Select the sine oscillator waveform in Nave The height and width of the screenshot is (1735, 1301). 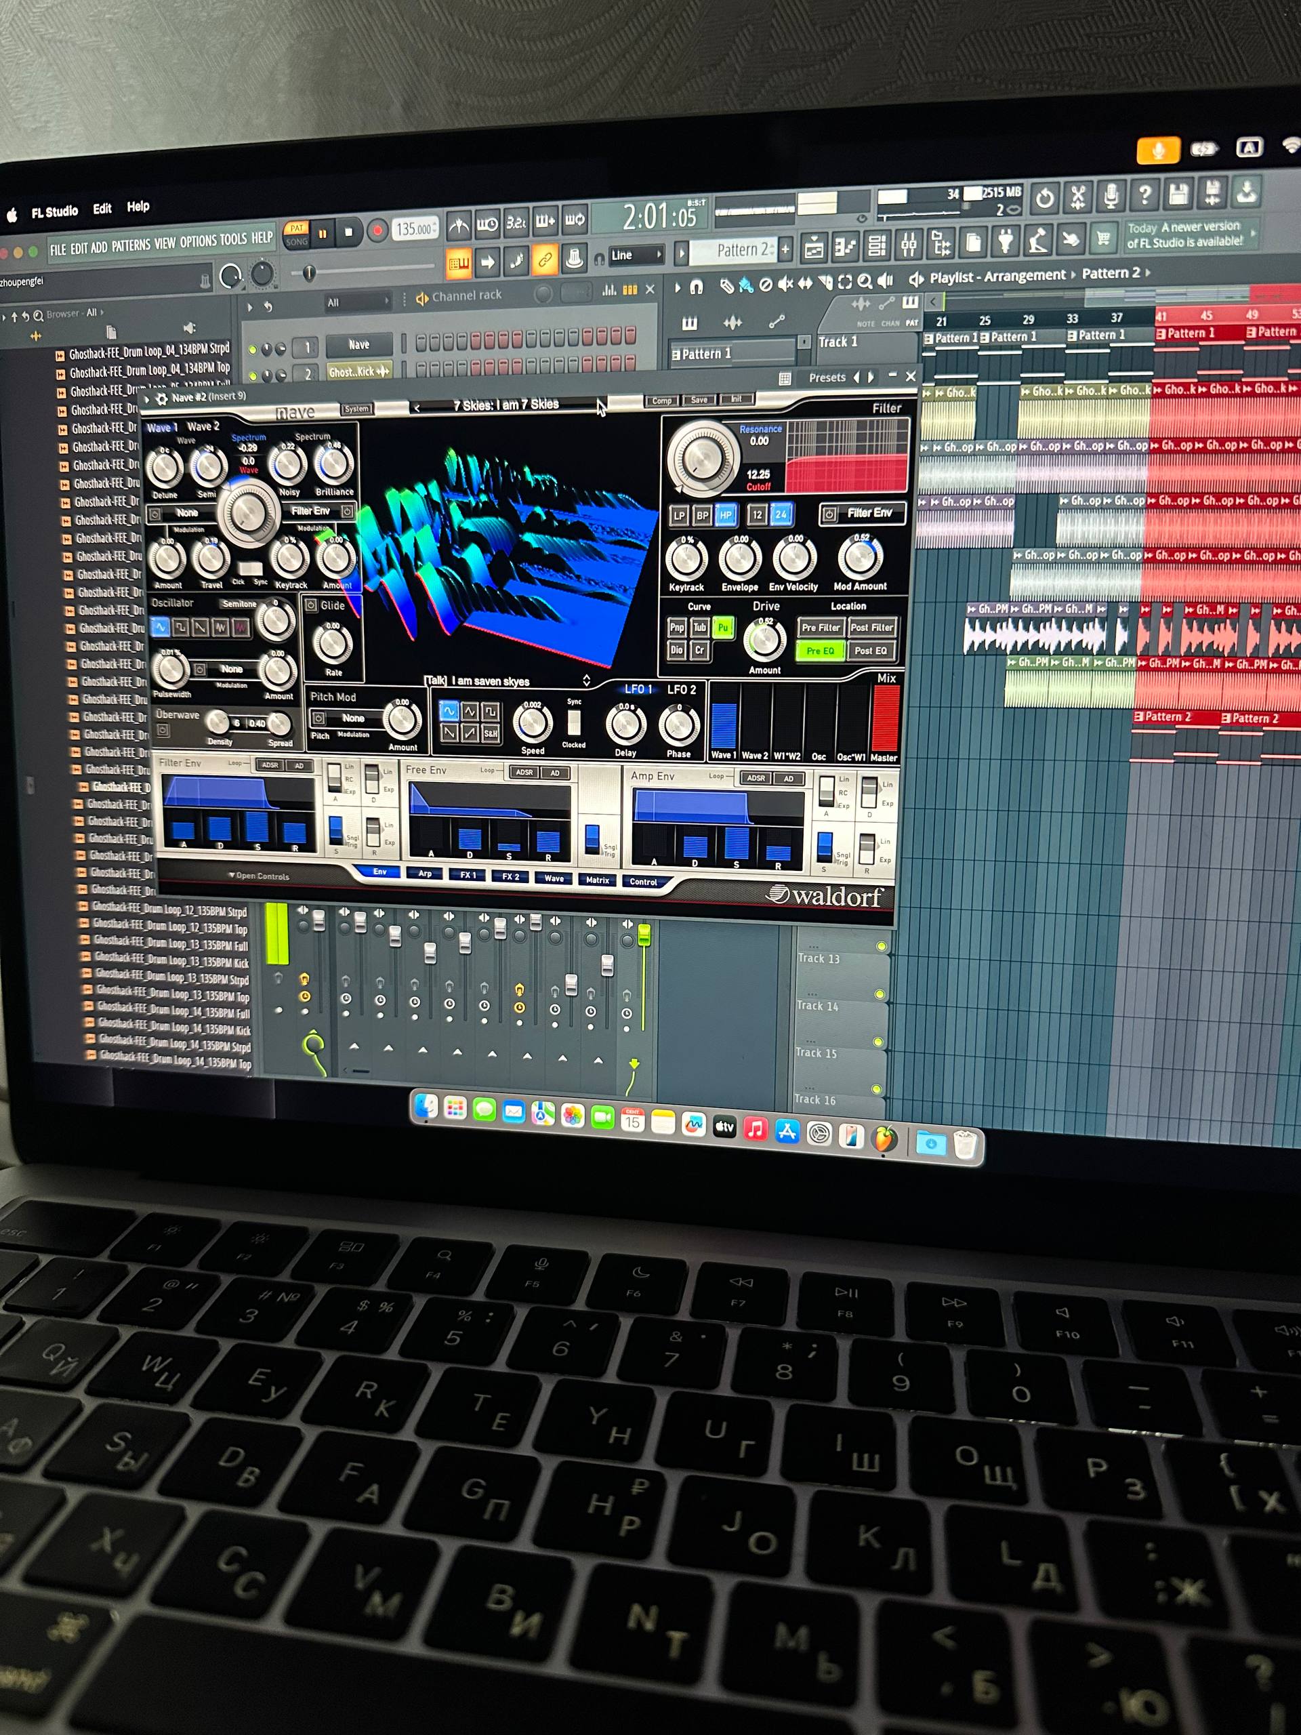[x=161, y=627]
